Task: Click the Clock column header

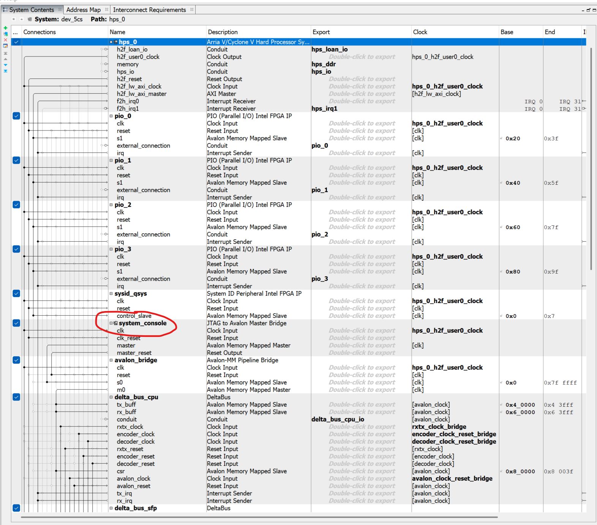Action: [455, 32]
